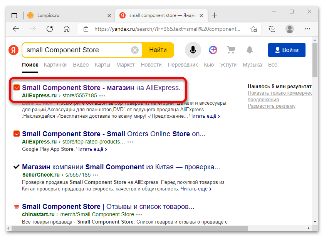The image size is (324, 237).
Task: Open the Кью service tab
Action: [209, 65]
